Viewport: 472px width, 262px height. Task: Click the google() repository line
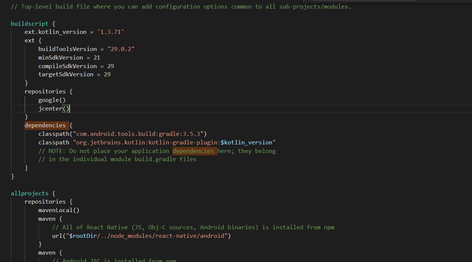tap(51, 100)
